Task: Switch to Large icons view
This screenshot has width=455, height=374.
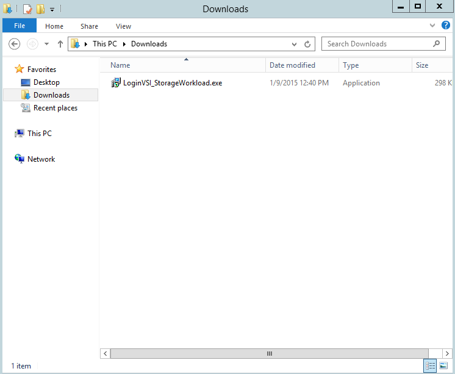Action: [x=443, y=365]
